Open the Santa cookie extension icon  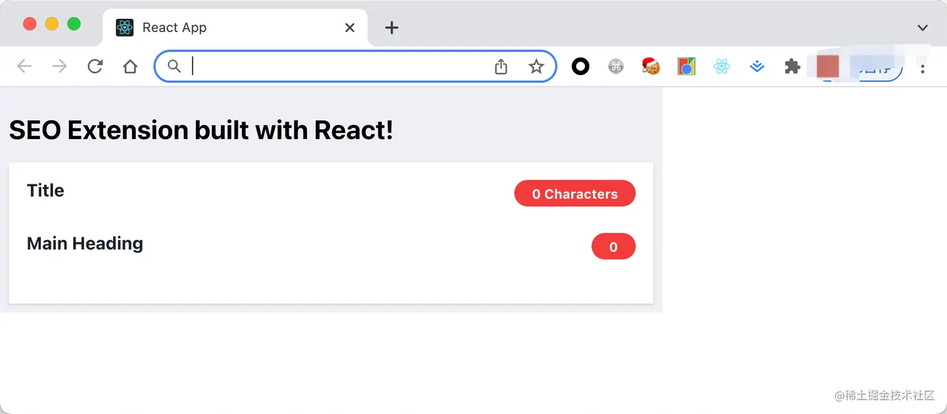click(651, 66)
